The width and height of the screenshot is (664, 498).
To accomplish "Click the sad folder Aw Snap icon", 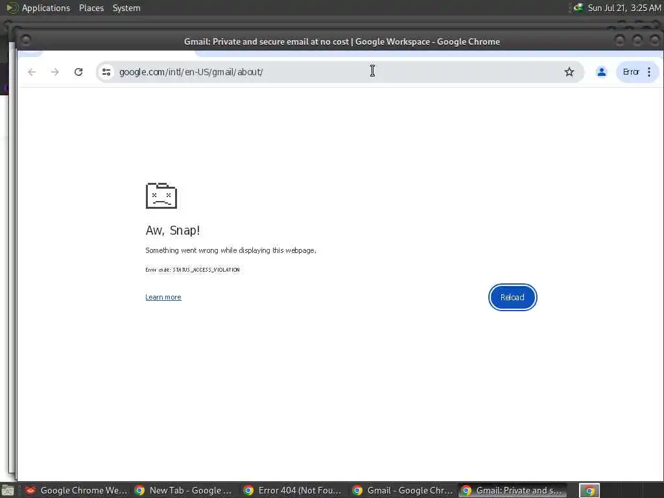I will tap(161, 196).
